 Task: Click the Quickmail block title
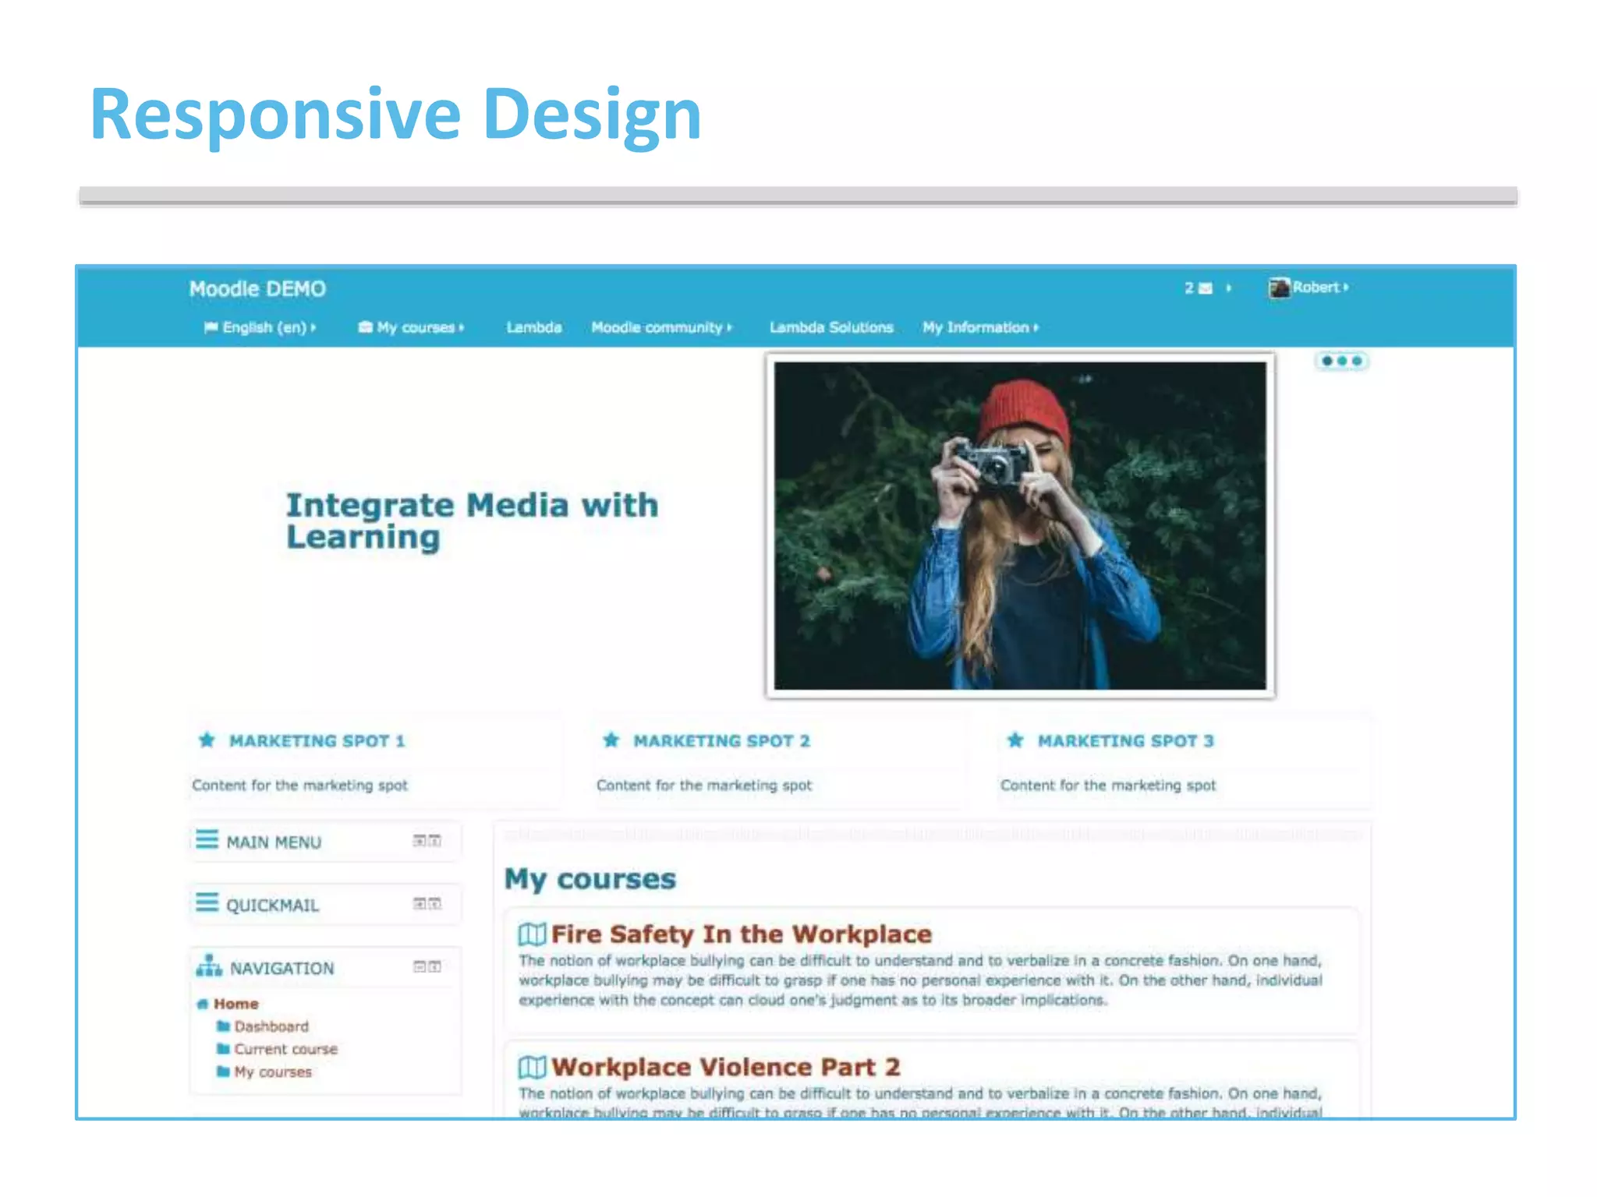click(x=272, y=906)
